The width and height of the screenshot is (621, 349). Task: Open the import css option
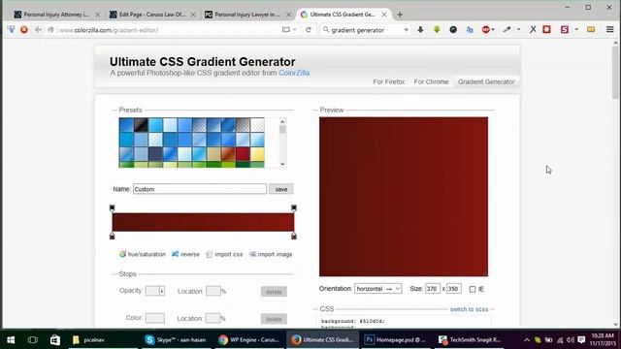click(x=224, y=254)
